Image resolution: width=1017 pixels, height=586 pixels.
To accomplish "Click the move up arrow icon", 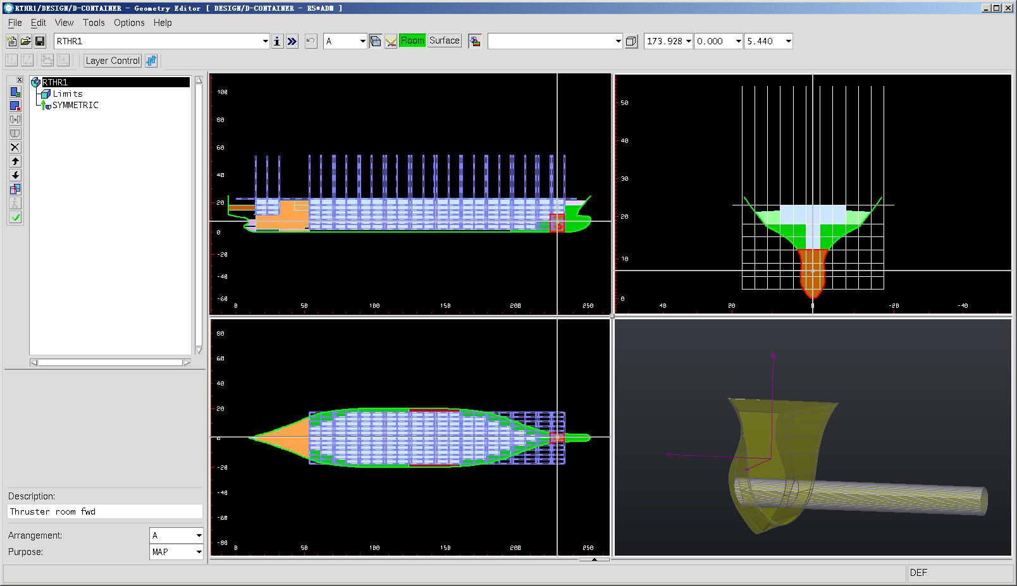I will click(15, 161).
